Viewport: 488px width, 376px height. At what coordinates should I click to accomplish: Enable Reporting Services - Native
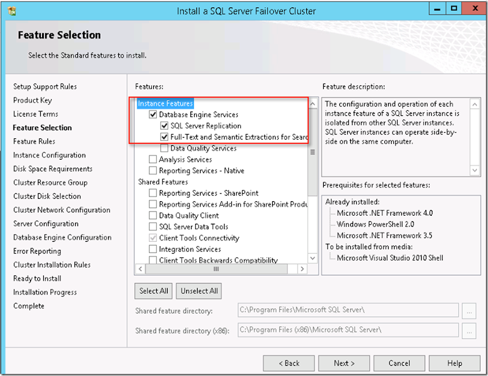153,171
